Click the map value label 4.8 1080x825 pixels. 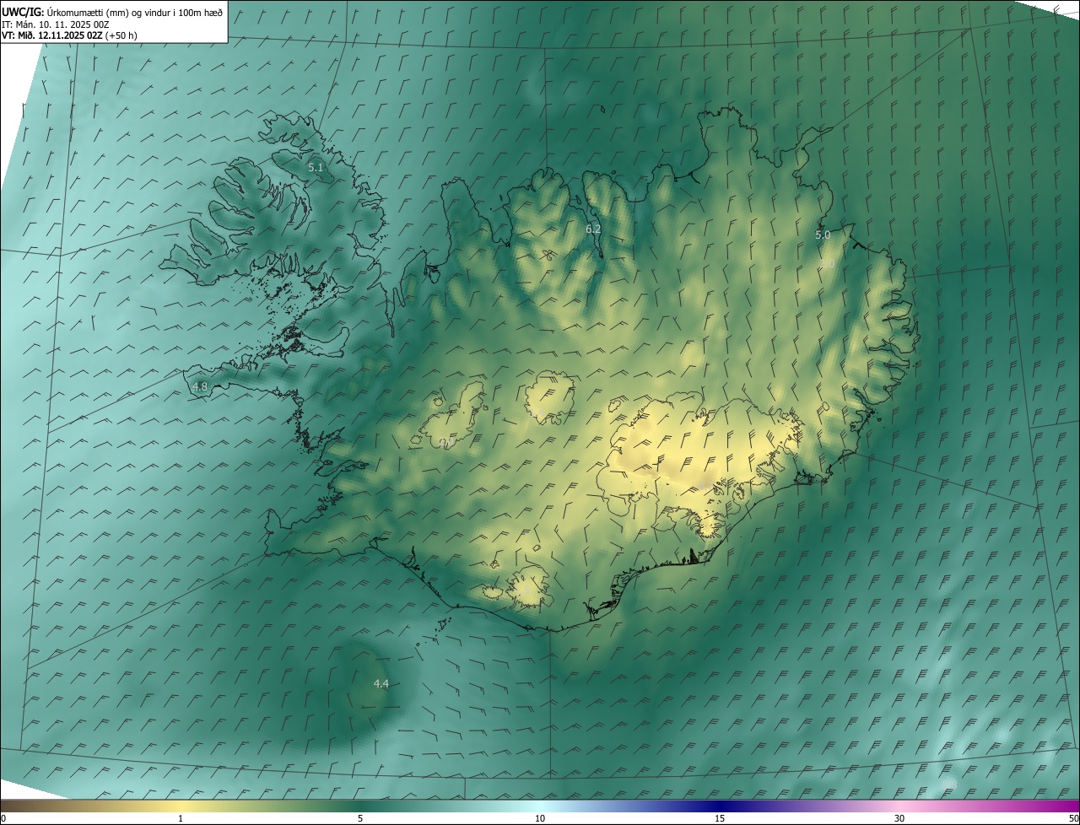pyautogui.click(x=200, y=387)
